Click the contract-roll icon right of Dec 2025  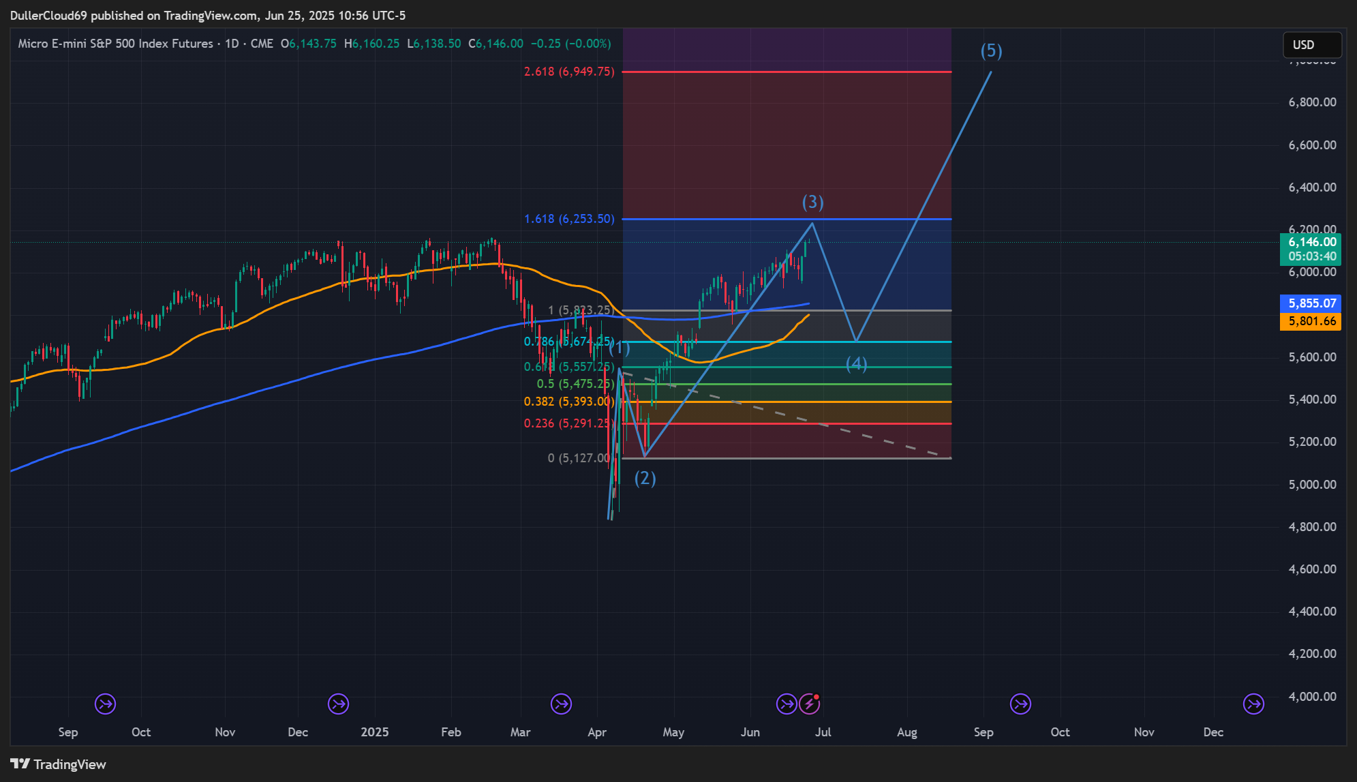[x=1254, y=704]
